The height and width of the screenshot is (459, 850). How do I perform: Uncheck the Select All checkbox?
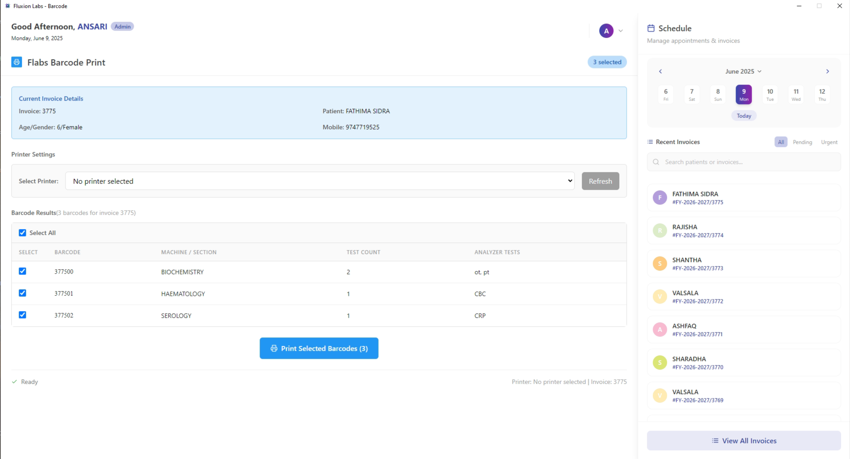(22, 233)
